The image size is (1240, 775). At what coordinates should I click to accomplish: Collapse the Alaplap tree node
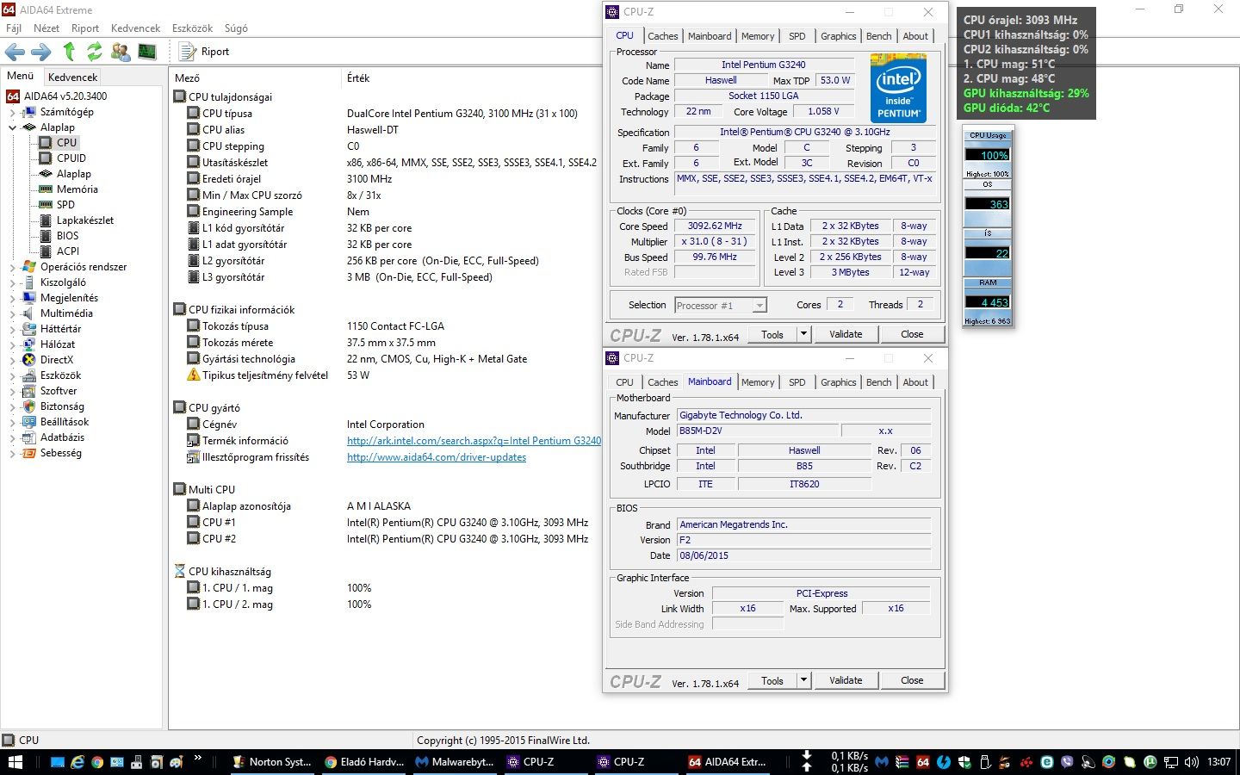click(12, 127)
